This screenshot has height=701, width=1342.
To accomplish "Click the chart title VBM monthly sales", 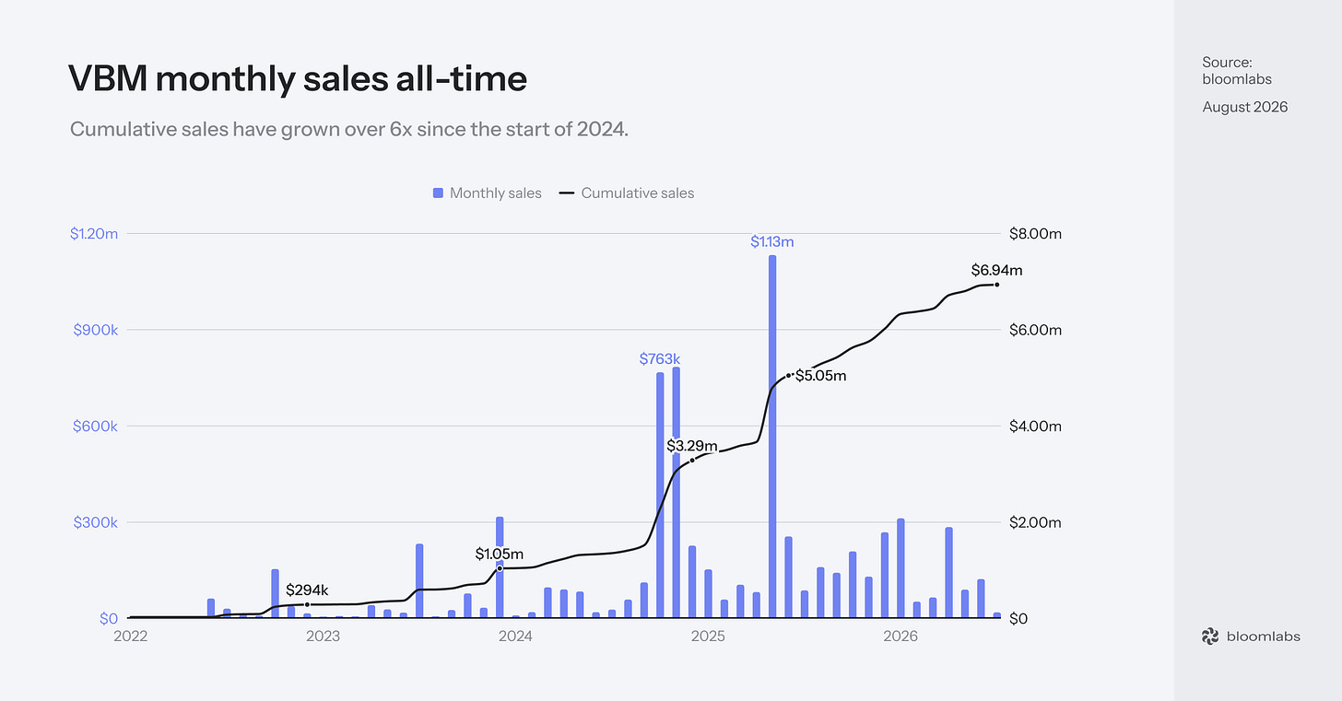I will (298, 79).
